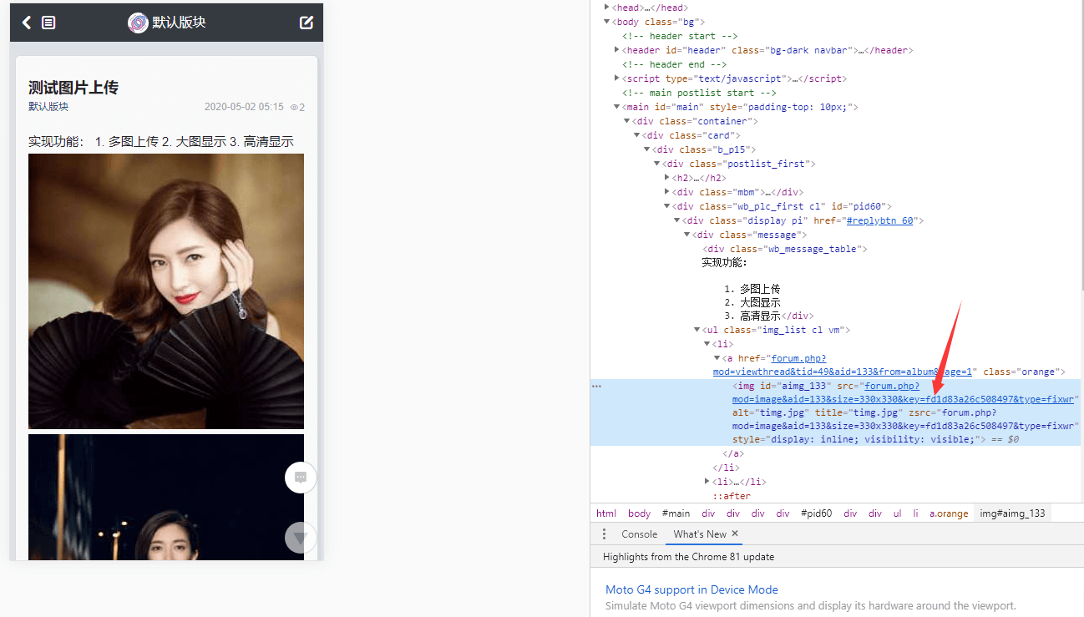Close the What's New drawer tab
This screenshot has width=1084, height=617.
click(x=735, y=534)
